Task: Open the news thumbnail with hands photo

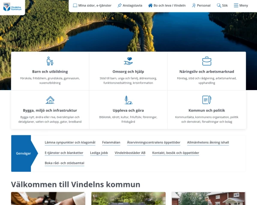Action: (48, 199)
